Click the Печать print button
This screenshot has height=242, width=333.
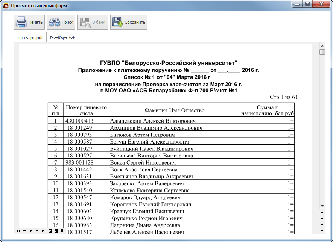click(x=29, y=22)
